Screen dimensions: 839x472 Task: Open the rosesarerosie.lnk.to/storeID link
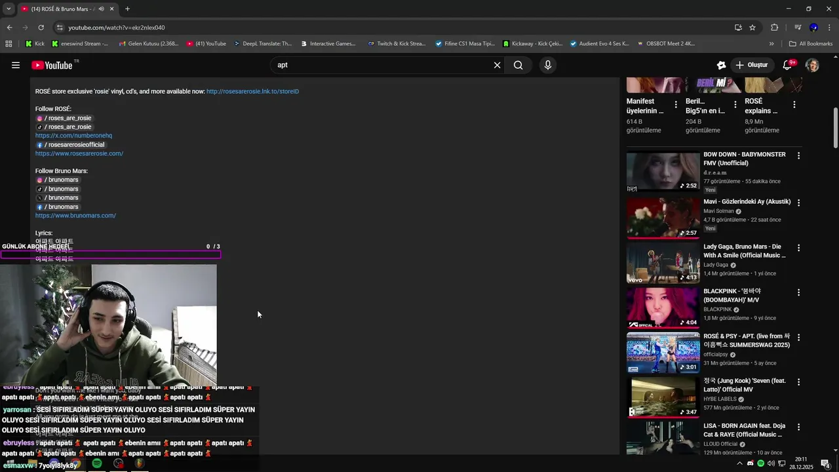[x=252, y=92]
